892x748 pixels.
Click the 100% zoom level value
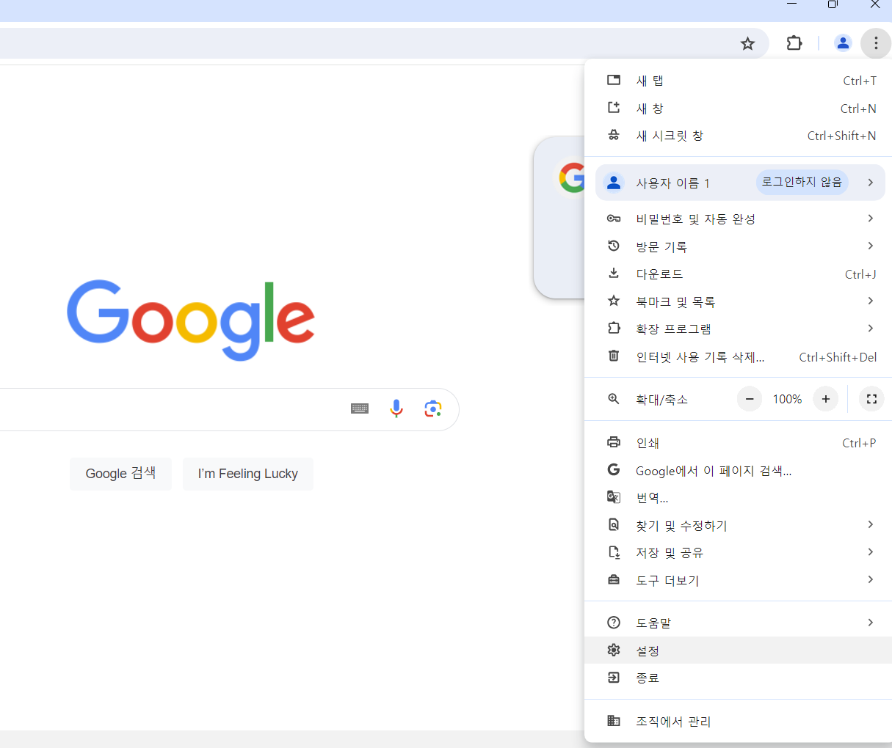tap(787, 399)
